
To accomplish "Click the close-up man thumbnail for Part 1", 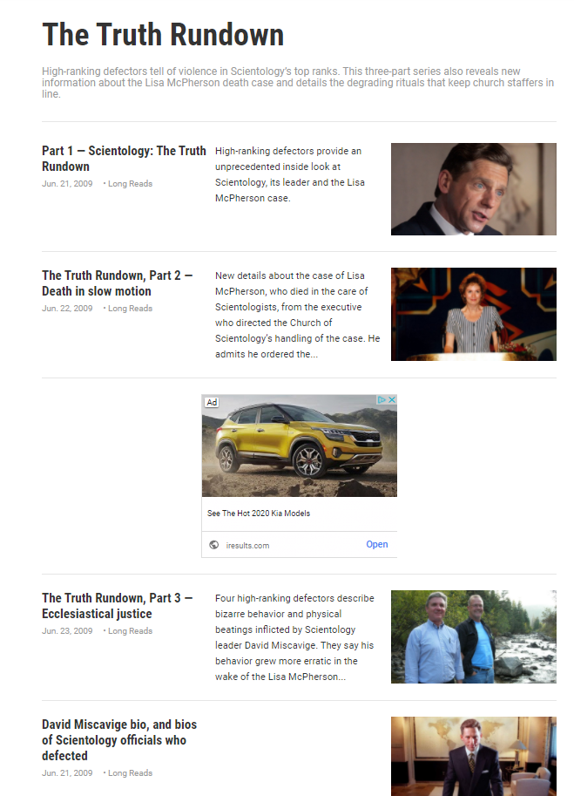I will [474, 189].
